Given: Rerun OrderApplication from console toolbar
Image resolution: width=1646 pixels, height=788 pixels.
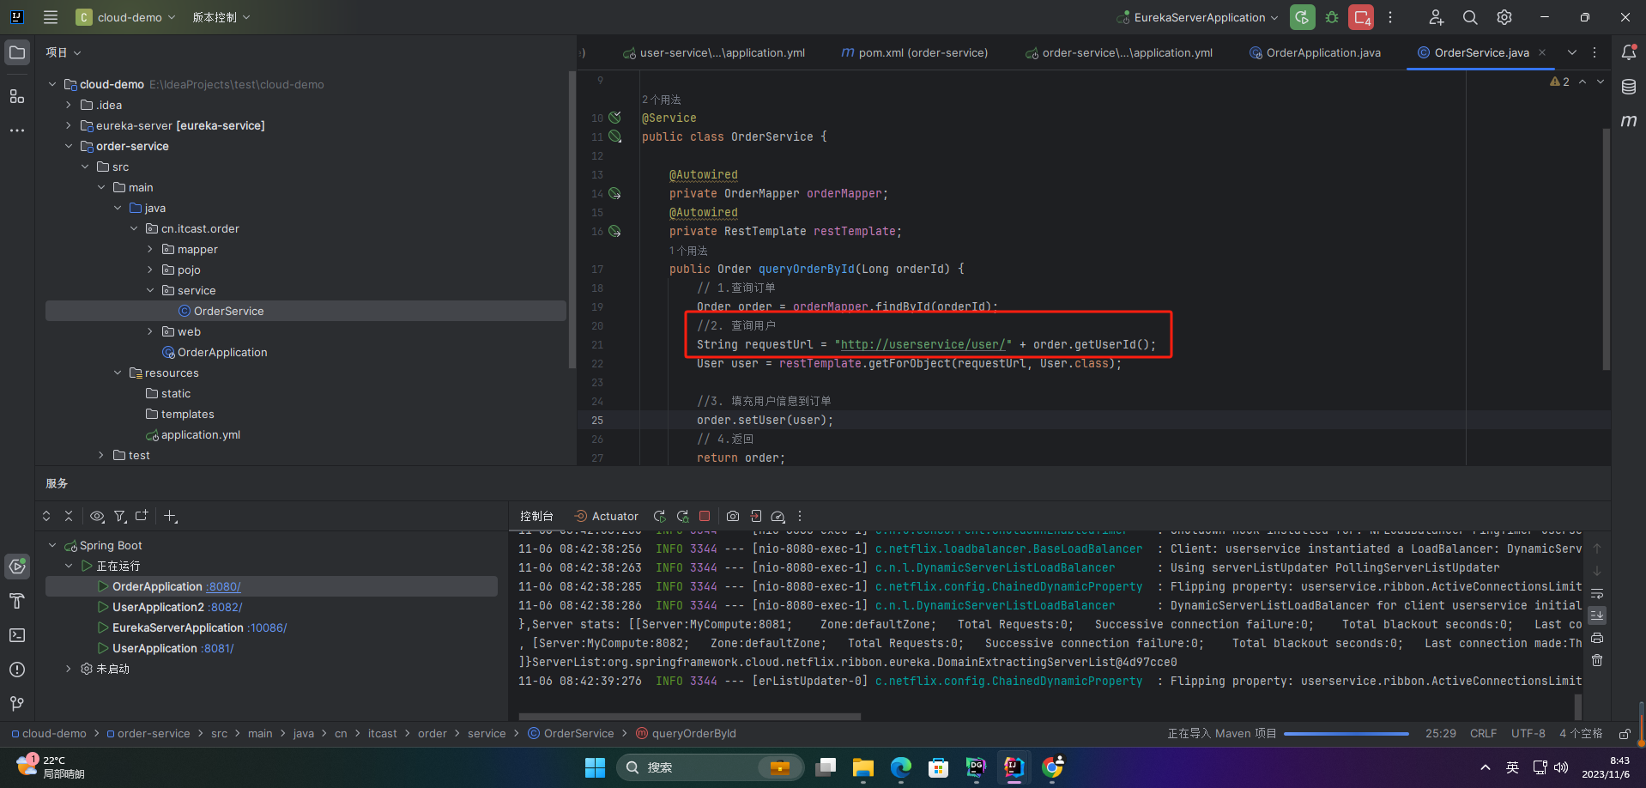Looking at the screenshot, I should 659,516.
